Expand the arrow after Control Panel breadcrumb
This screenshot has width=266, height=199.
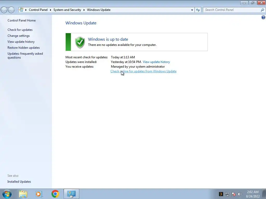pyautogui.click(x=51, y=10)
